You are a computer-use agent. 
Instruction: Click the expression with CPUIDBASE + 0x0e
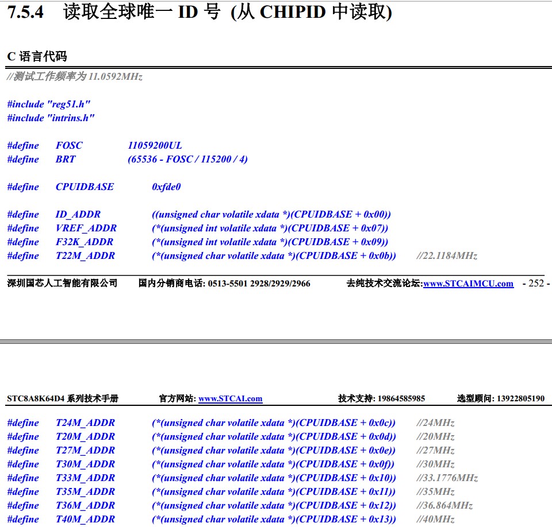(274, 450)
